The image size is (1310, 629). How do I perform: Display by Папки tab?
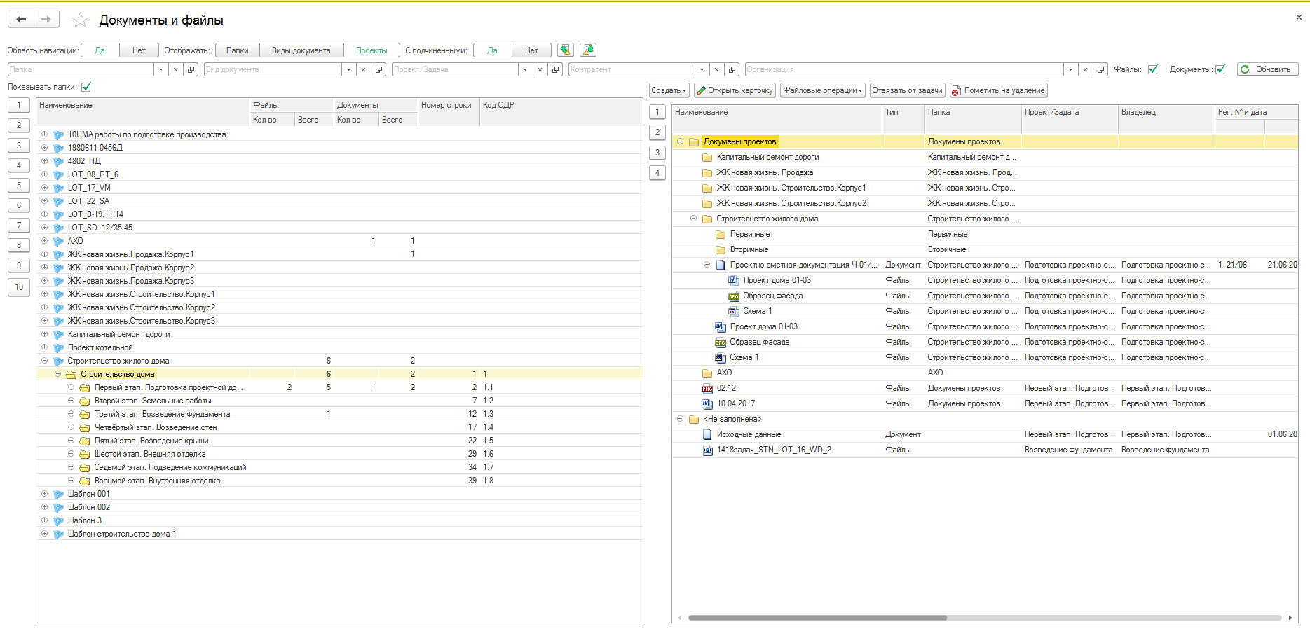[238, 50]
